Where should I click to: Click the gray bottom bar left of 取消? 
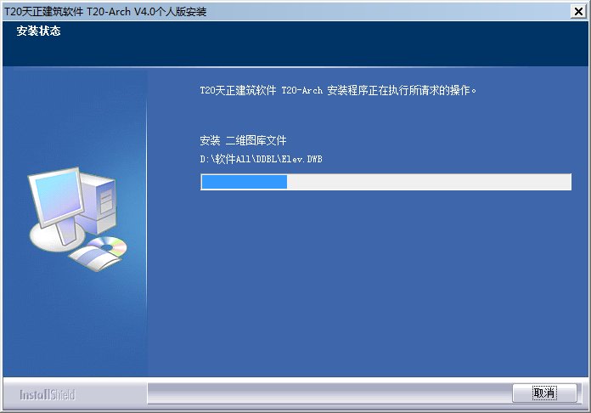(329, 393)
